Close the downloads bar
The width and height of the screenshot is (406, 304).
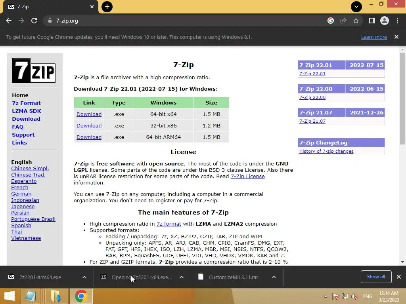(399, 277)
